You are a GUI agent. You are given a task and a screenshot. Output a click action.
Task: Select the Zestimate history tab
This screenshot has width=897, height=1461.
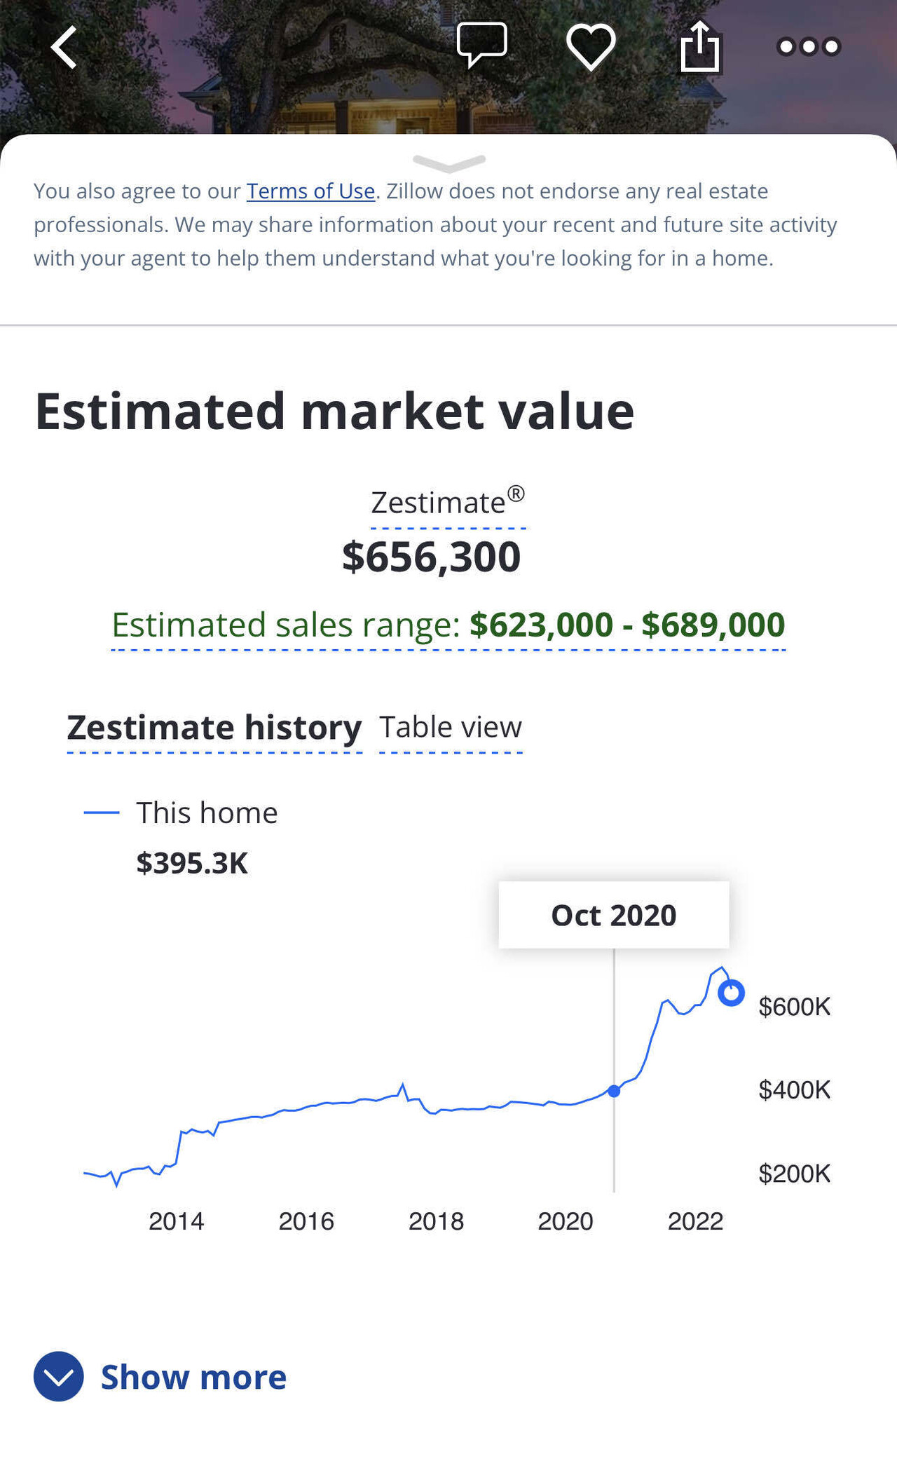pyautogui.click(x=214, y=728)
